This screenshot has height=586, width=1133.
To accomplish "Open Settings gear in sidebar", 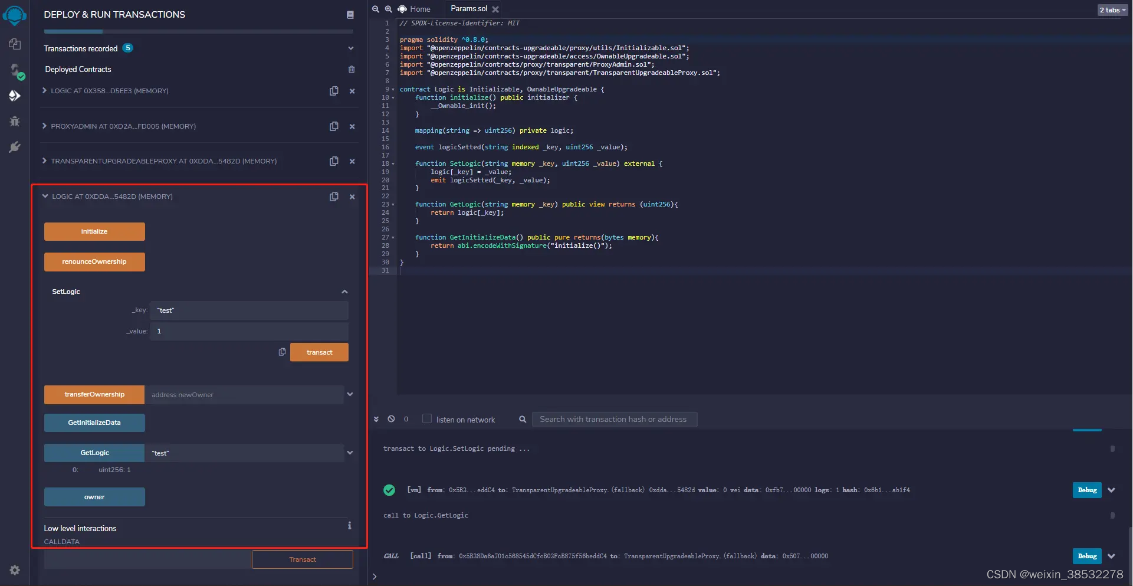I will pos(15,570).
